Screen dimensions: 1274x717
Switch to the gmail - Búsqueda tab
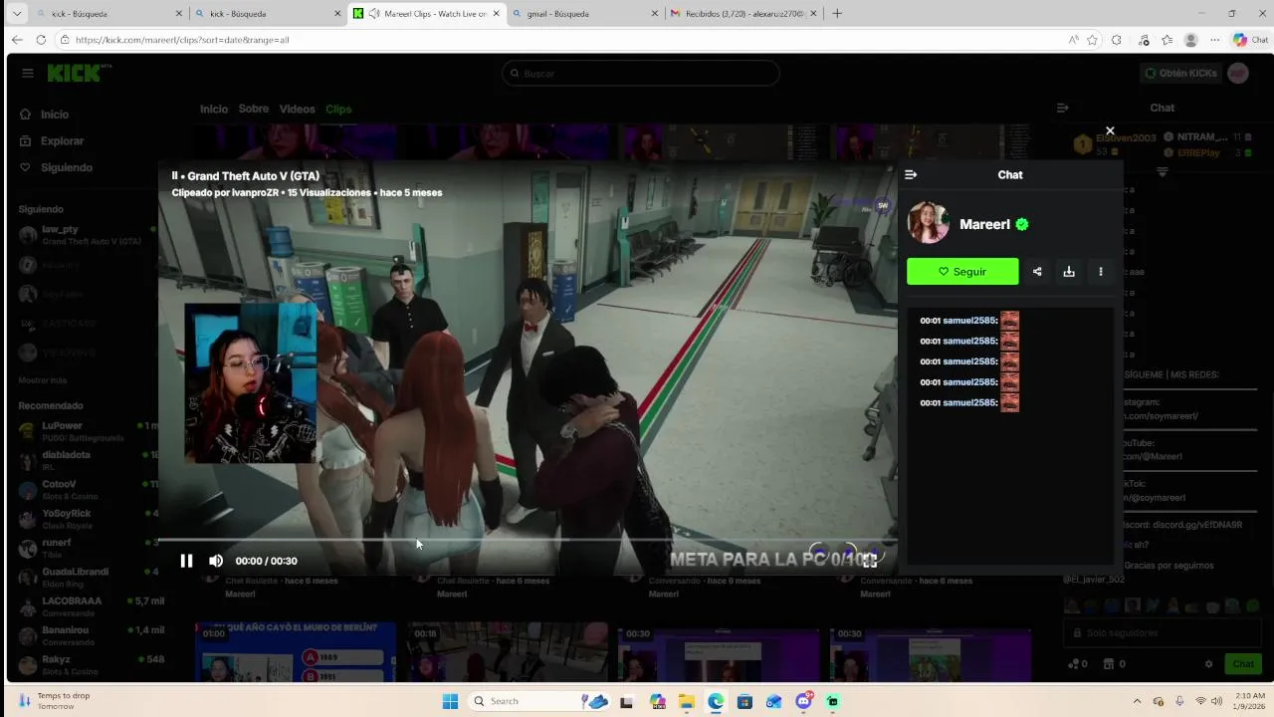[x=584, y=14]
